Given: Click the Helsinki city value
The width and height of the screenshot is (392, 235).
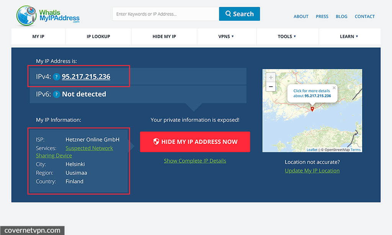Looking at the screenshot, I should (x=75, y=164).
